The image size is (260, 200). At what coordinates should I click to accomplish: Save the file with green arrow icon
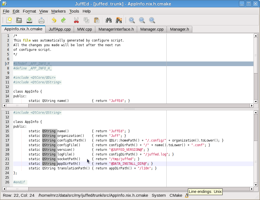(x=29, y=20)
